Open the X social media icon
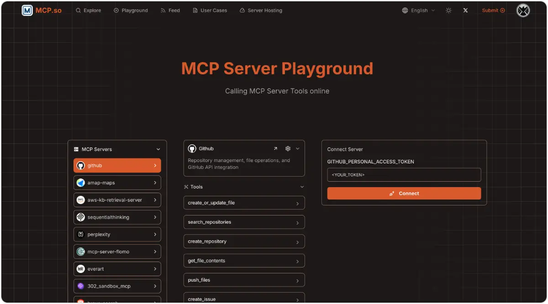This screenshot has width=548, height=304. pyautogui.click(x=465, y=10)
